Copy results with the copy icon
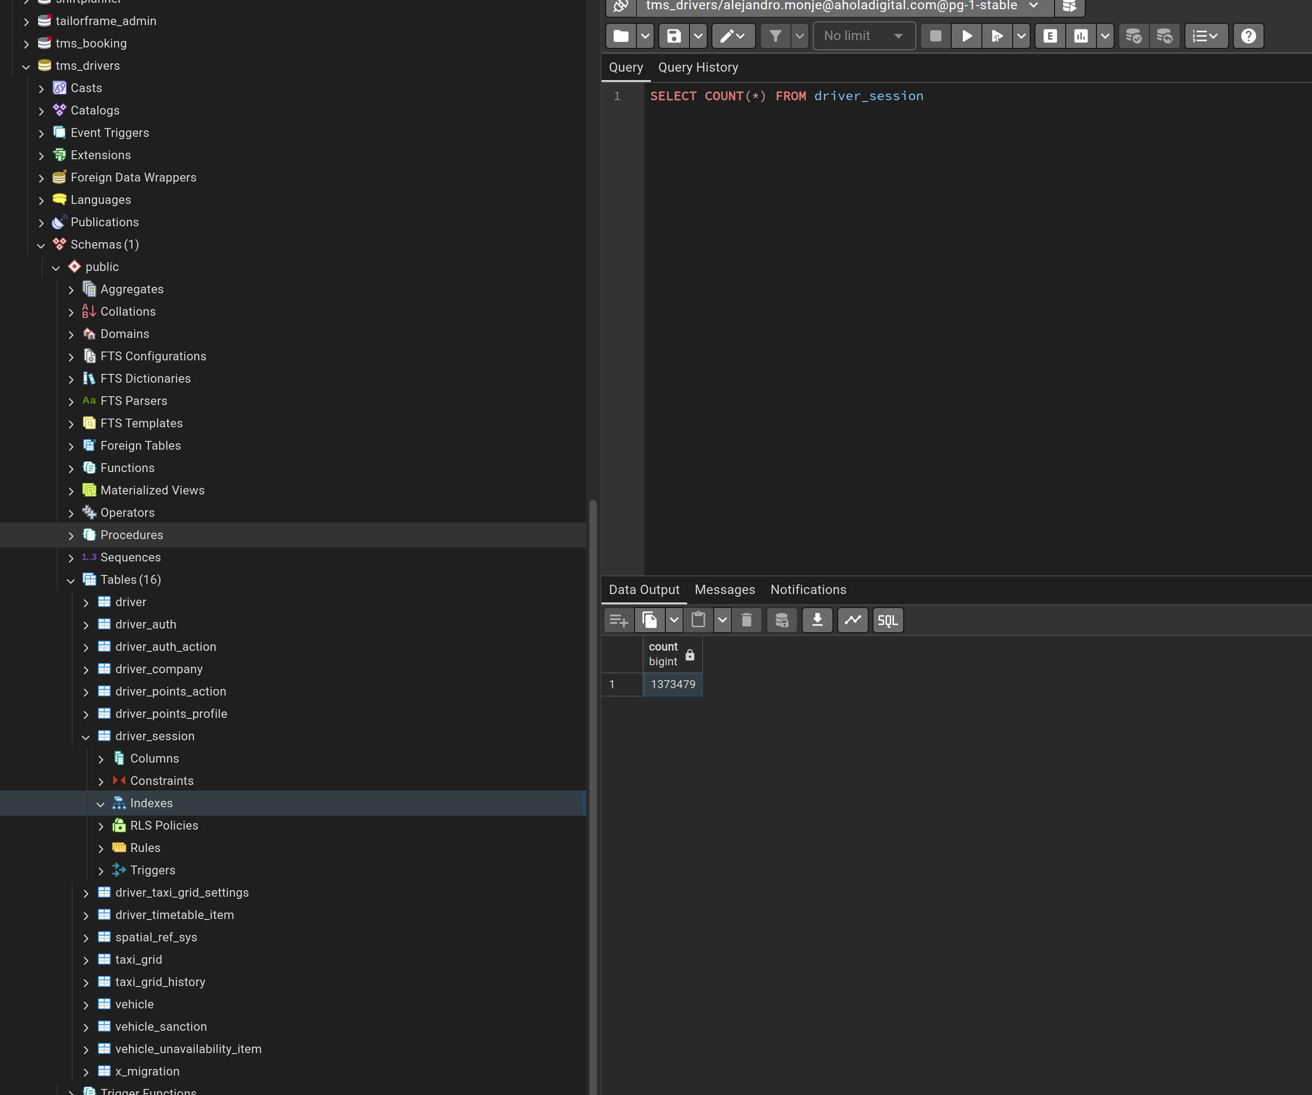This screenshot has width=1312, height=1095. (650, 620)
